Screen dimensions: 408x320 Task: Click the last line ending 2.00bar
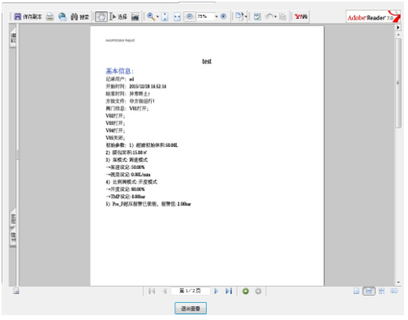tap(148, 204)
